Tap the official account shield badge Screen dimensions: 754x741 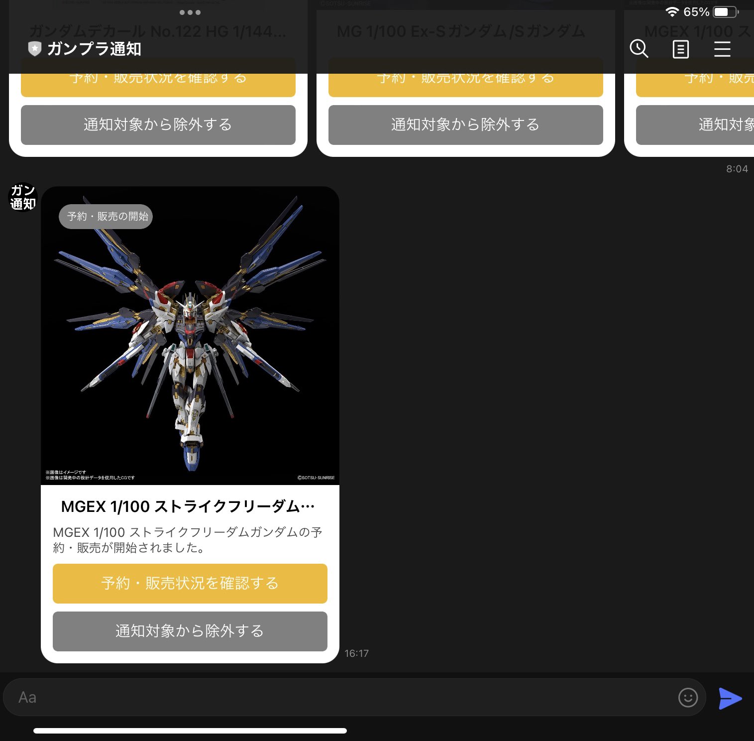(34, 49)
